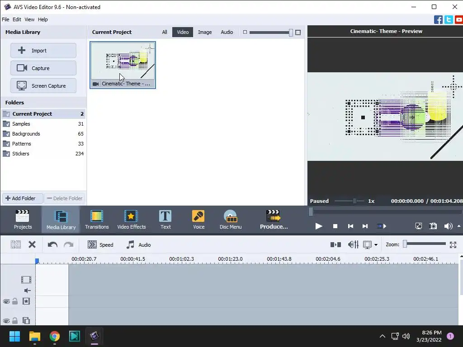Lock the video overlay track

(15, 320)
